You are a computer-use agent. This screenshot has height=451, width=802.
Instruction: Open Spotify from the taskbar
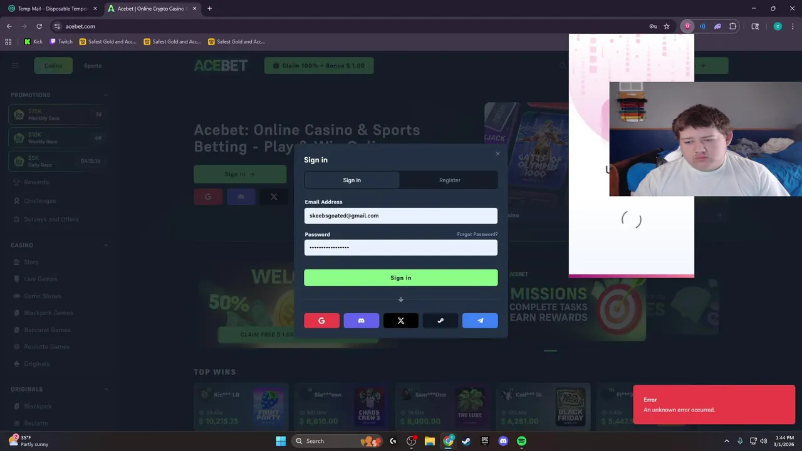(x=521, y=441)
